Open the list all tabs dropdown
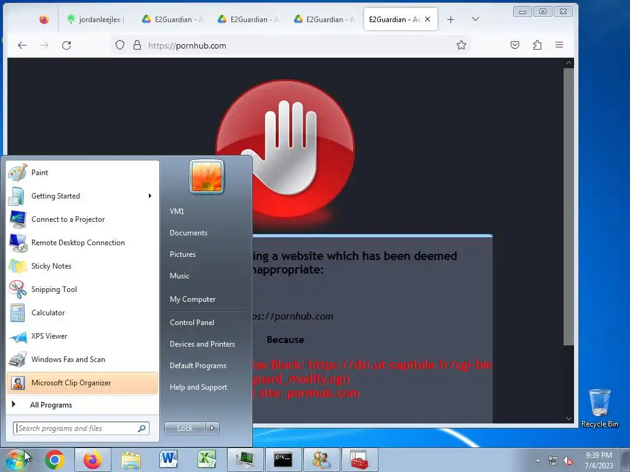This screenshot has width=630, height=472. (x=476, y=19)
